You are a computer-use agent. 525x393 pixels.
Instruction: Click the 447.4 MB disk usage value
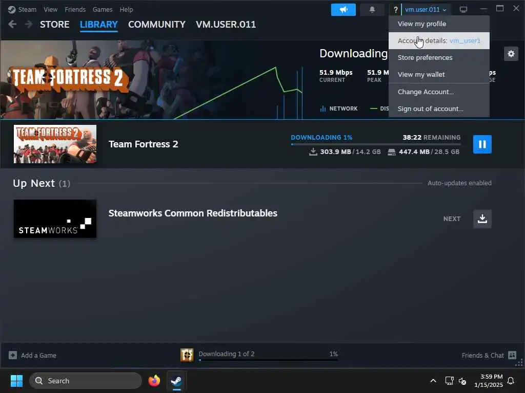point(414,151)
